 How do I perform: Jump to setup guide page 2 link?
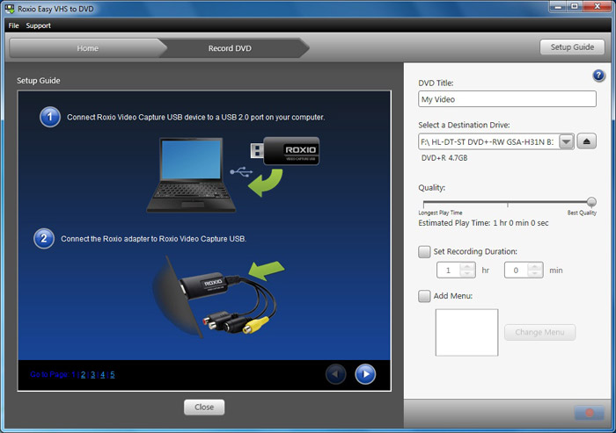tap(83, 374)
